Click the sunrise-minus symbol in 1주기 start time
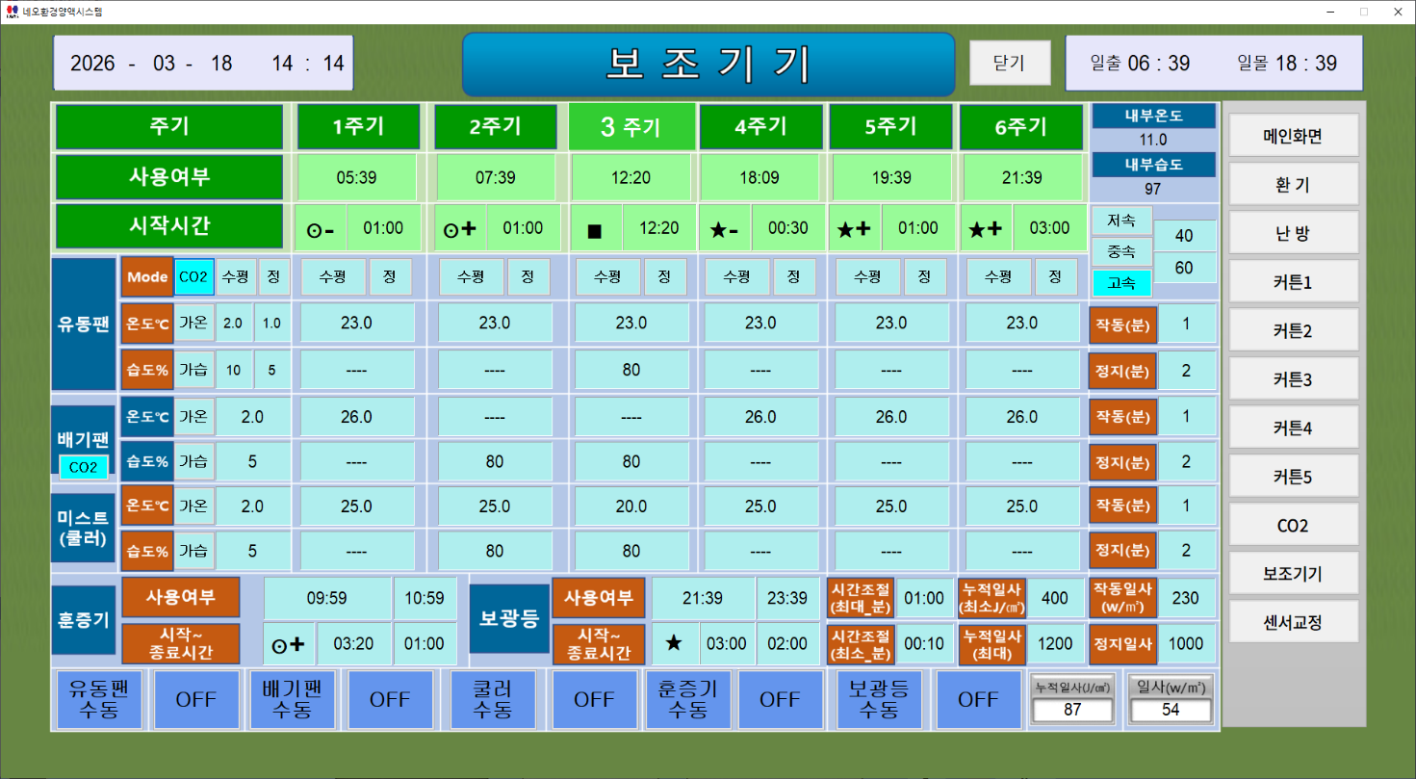 [321, 229]
